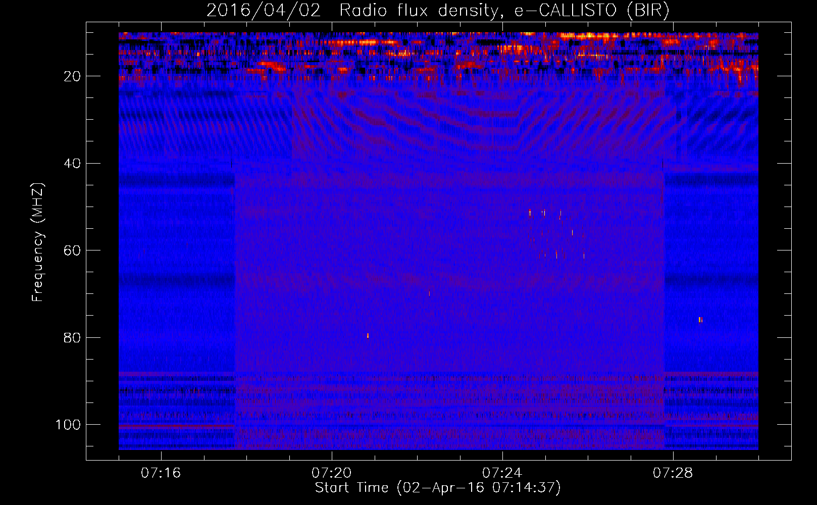Click the 07:24 time tick label
Viewport: 817px width, 505px height.
click(x=502, y=473)
